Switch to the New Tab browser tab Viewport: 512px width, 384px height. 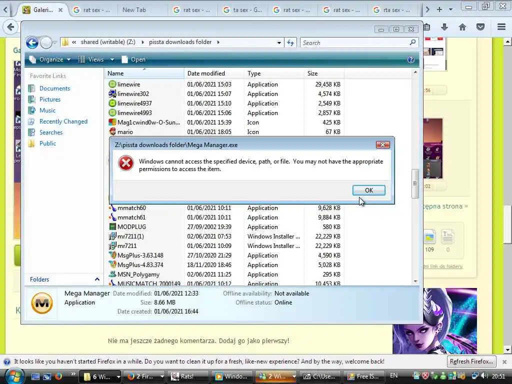(134, 10)
